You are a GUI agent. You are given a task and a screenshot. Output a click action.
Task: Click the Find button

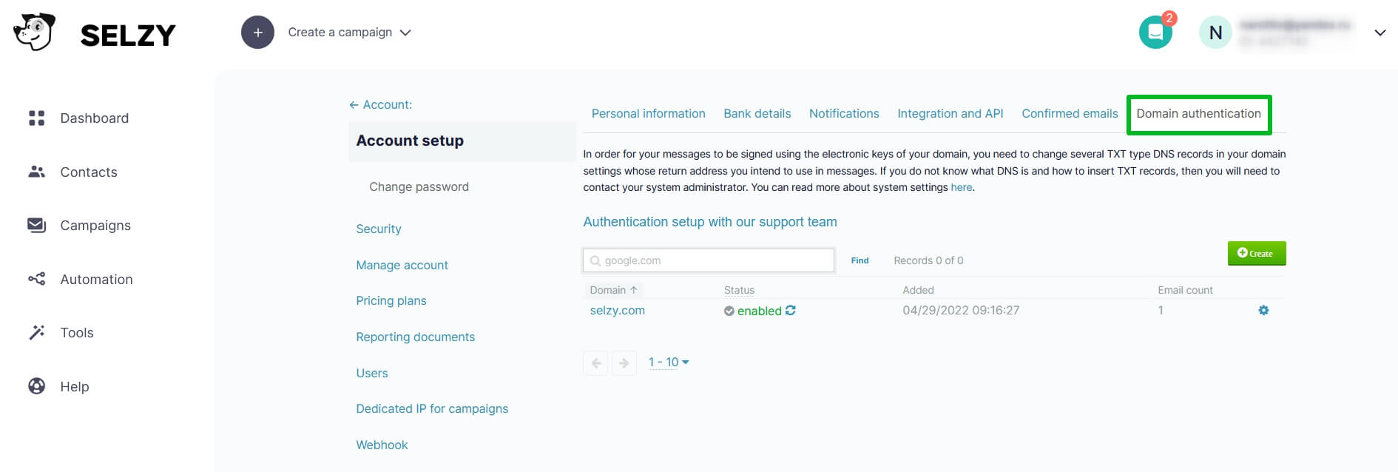[x=860, y=260]
